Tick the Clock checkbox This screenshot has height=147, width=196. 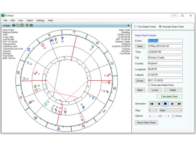tap(173, 116)
